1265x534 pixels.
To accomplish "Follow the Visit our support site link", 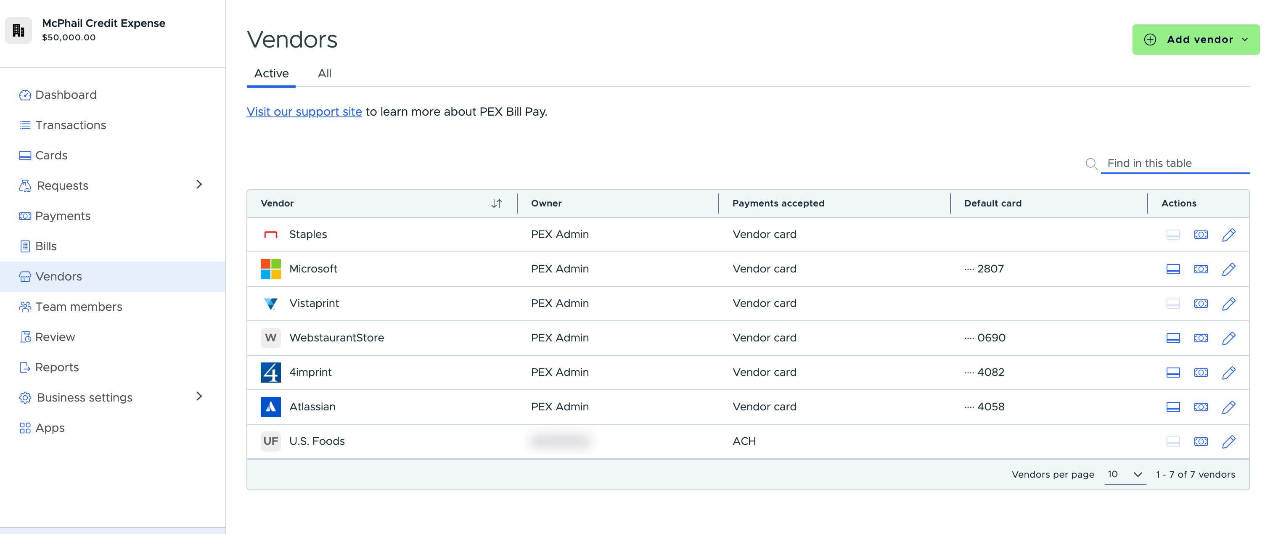I will point(304,112).
